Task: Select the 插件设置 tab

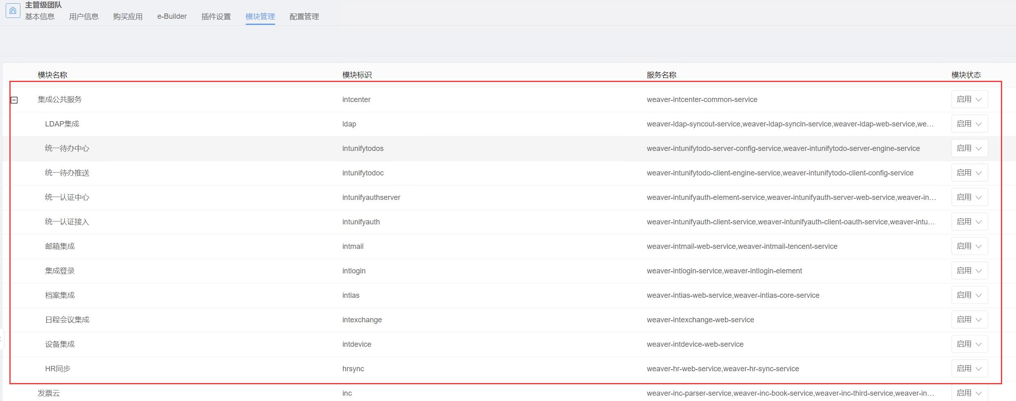Action: (216, 17)
